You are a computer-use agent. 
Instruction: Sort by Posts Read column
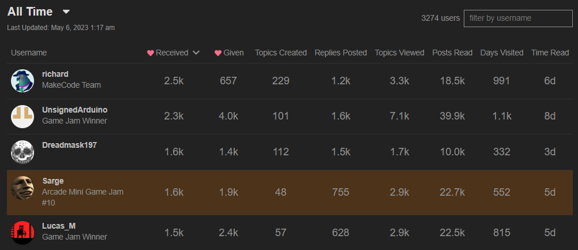point(452,53)
